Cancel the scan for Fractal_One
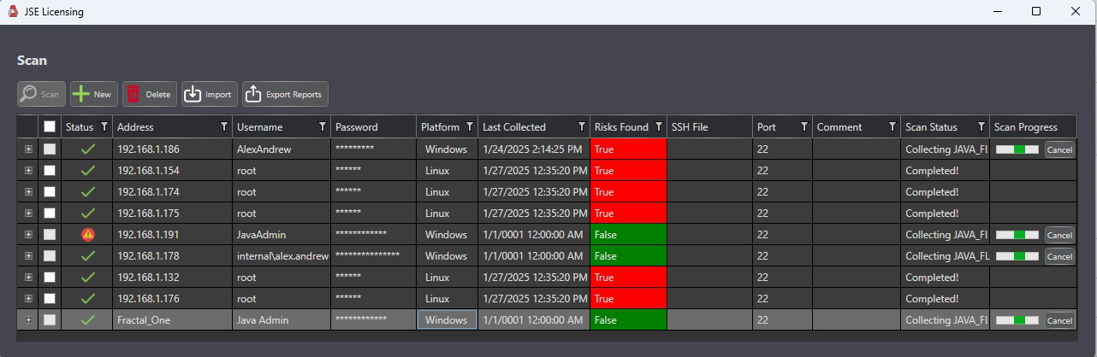This screenshot has height=357, width=1097. click(x=1059, y=320)
